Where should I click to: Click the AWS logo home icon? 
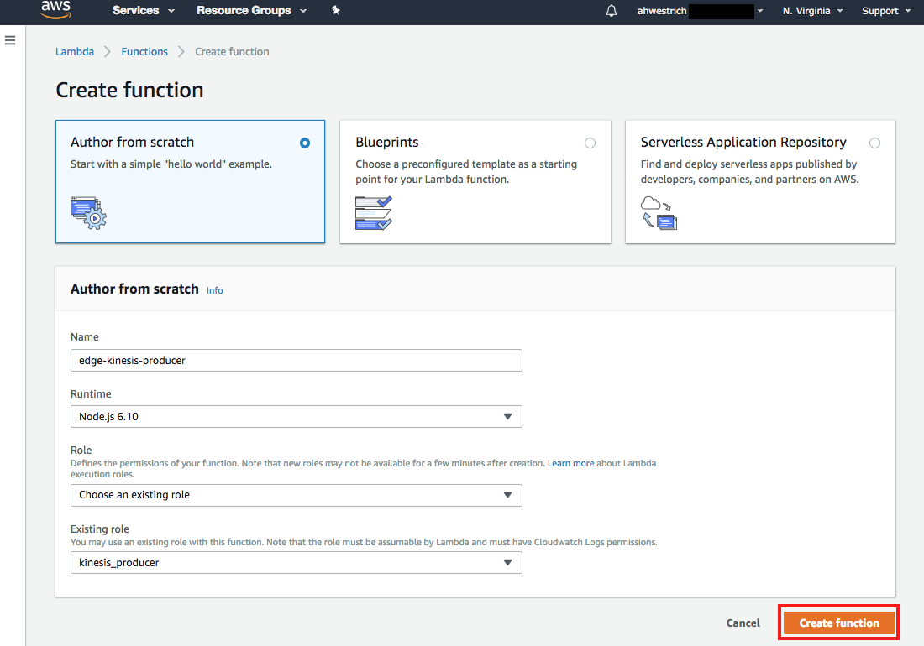click(x=56, y=10)
